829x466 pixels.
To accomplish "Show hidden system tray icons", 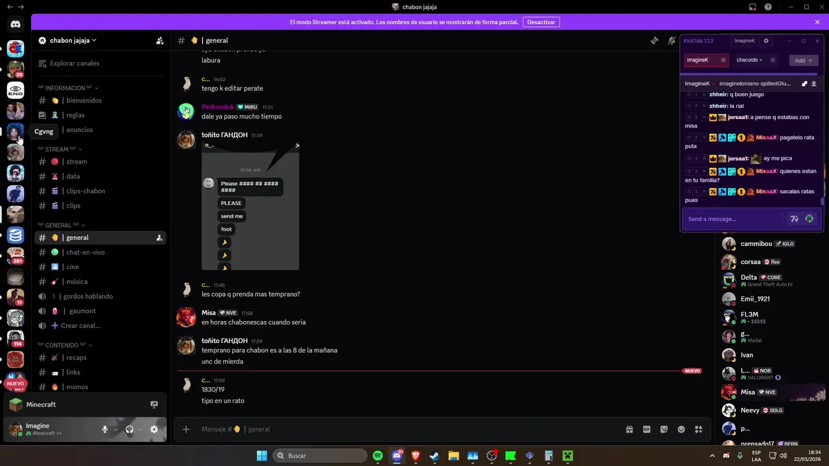I will (x=712, y=456).
